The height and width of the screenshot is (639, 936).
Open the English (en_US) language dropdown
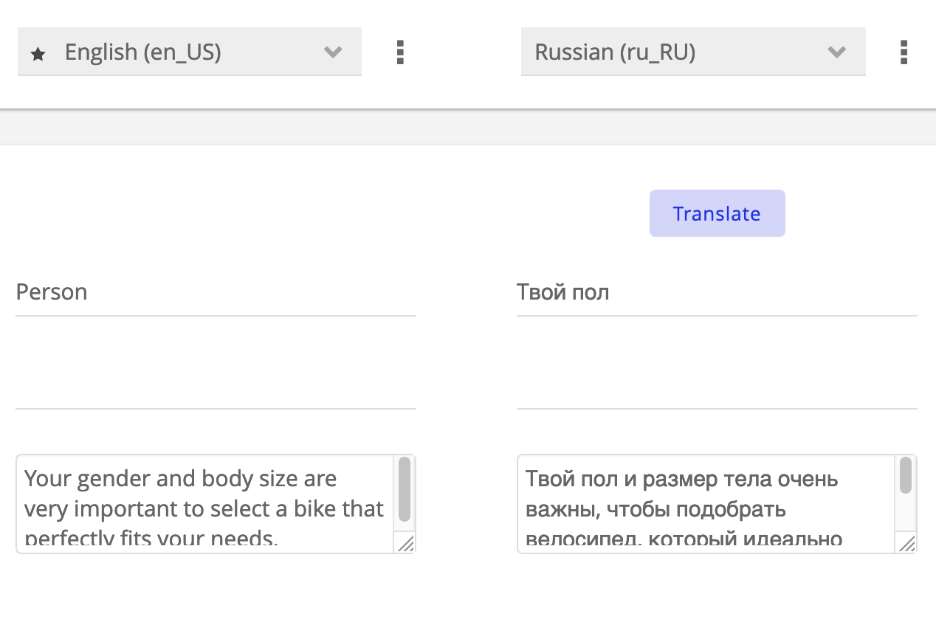click(x=189, y=52)
